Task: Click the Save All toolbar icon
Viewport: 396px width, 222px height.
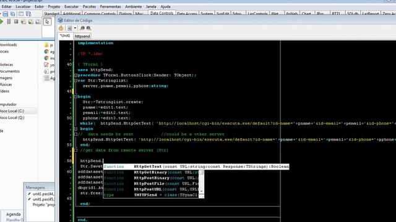Action: (x=12, y=14)
